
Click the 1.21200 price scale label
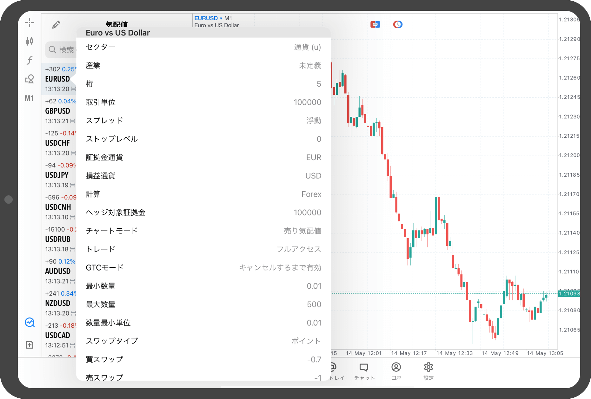point(569,155)
